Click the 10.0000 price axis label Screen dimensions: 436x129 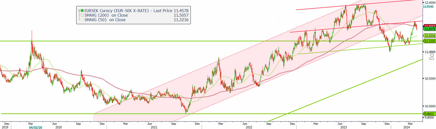(430, 106)
